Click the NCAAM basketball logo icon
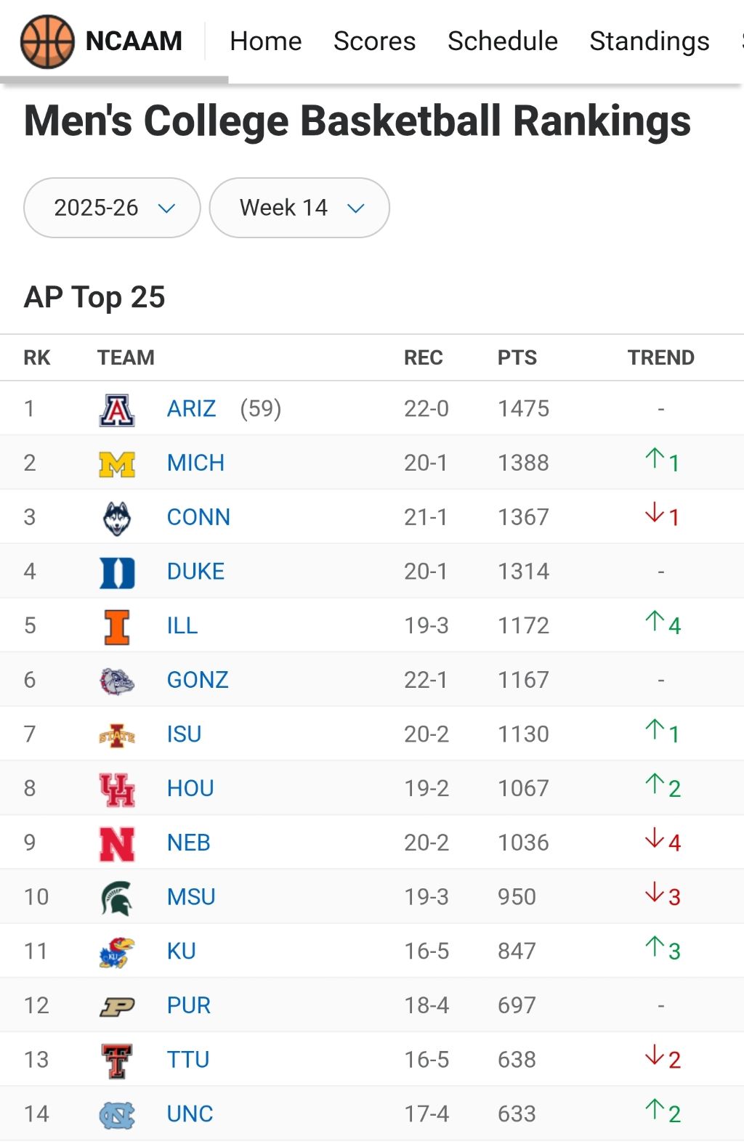The image size is (744, 1144). coord(47,41)
